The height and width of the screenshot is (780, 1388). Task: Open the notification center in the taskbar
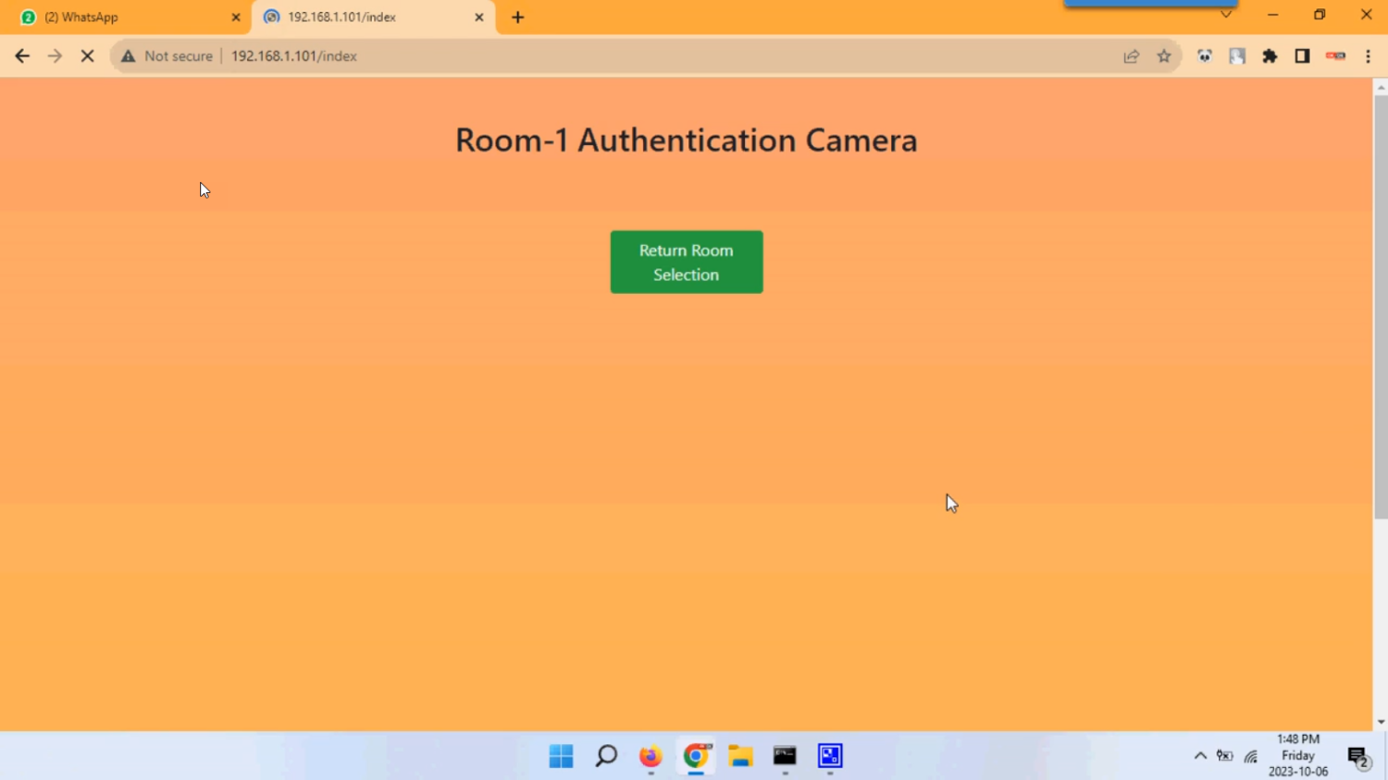(1357, 757)
